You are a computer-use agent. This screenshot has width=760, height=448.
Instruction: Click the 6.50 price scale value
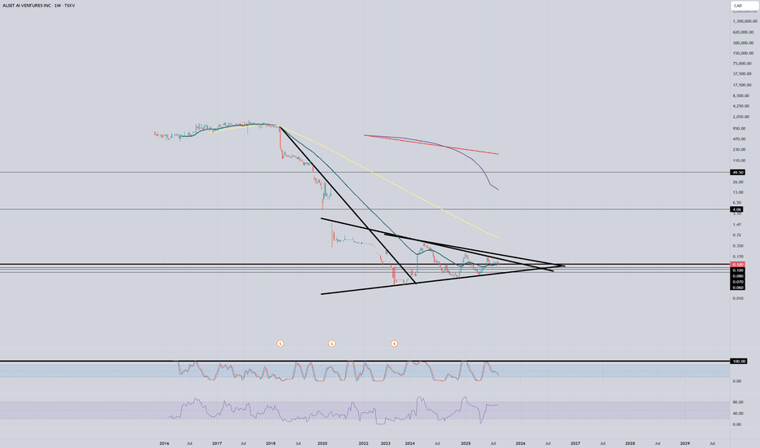coord(736,203)
